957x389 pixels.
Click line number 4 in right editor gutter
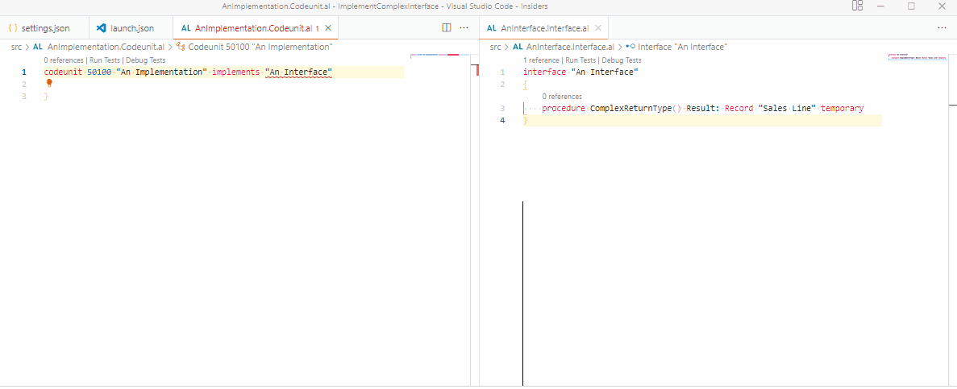[502, 121]
